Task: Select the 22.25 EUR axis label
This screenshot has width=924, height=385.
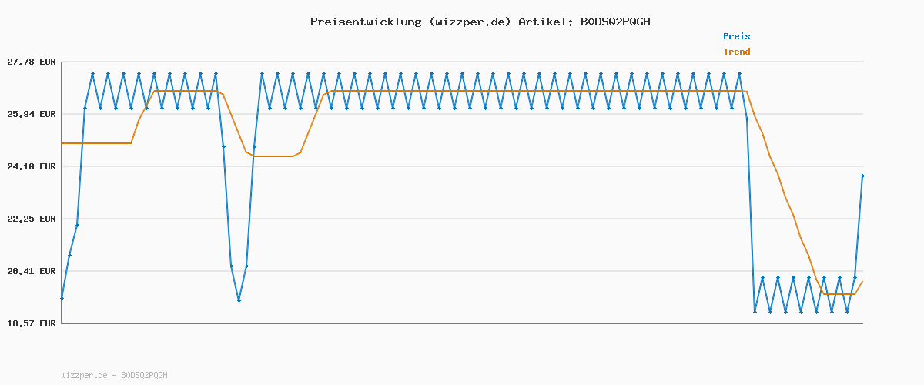Action: coord(32,219)
